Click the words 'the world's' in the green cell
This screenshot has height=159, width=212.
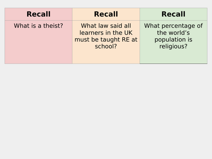173,33
